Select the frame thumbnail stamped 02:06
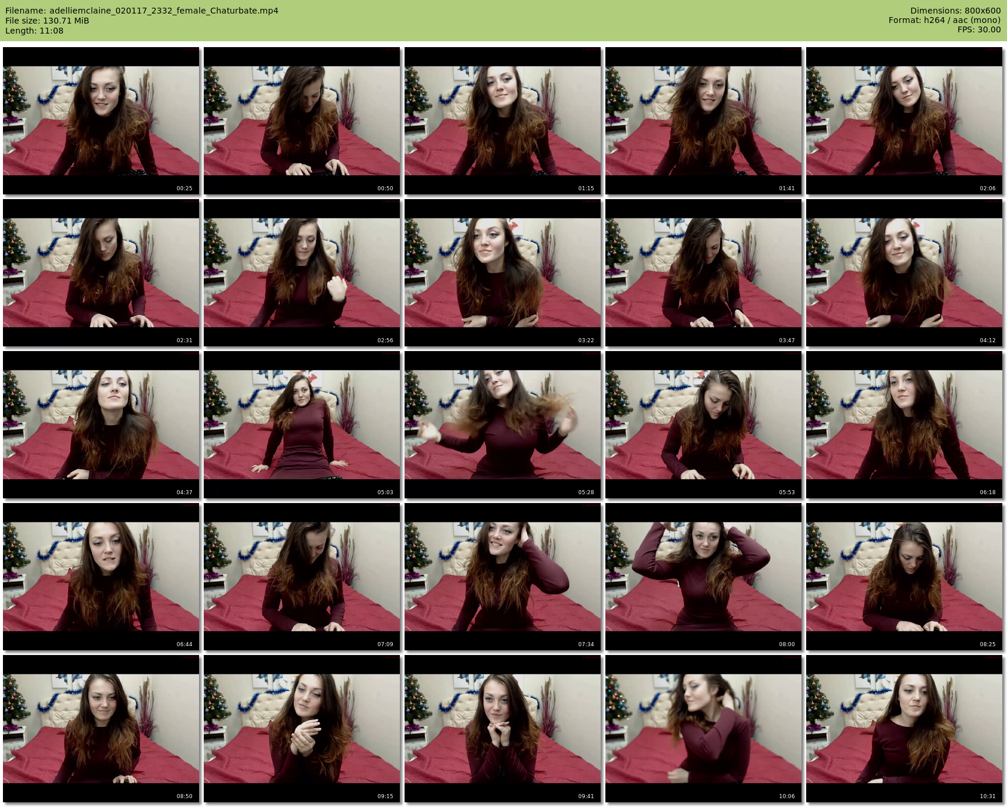 (x=905, y=121)
